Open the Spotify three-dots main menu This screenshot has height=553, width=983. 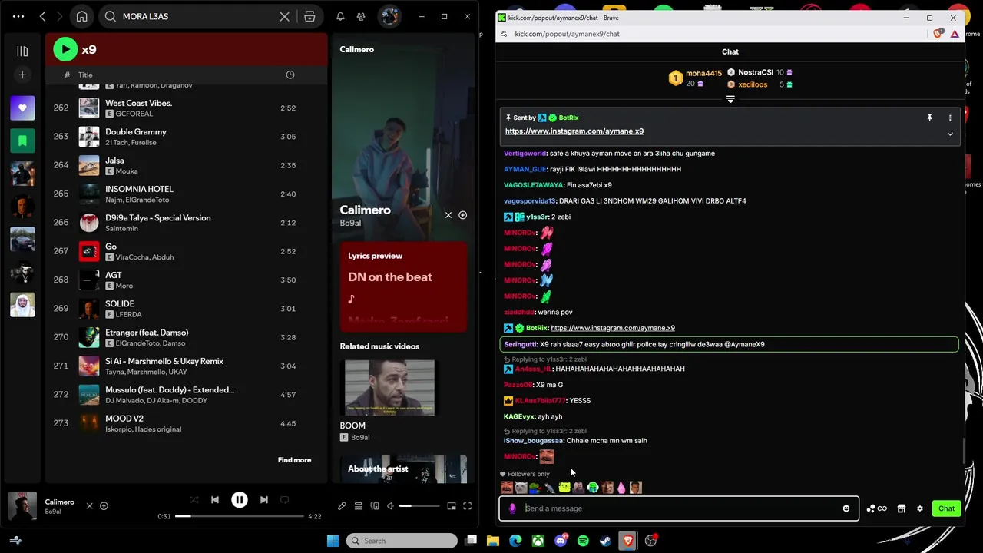coord(18,16)
